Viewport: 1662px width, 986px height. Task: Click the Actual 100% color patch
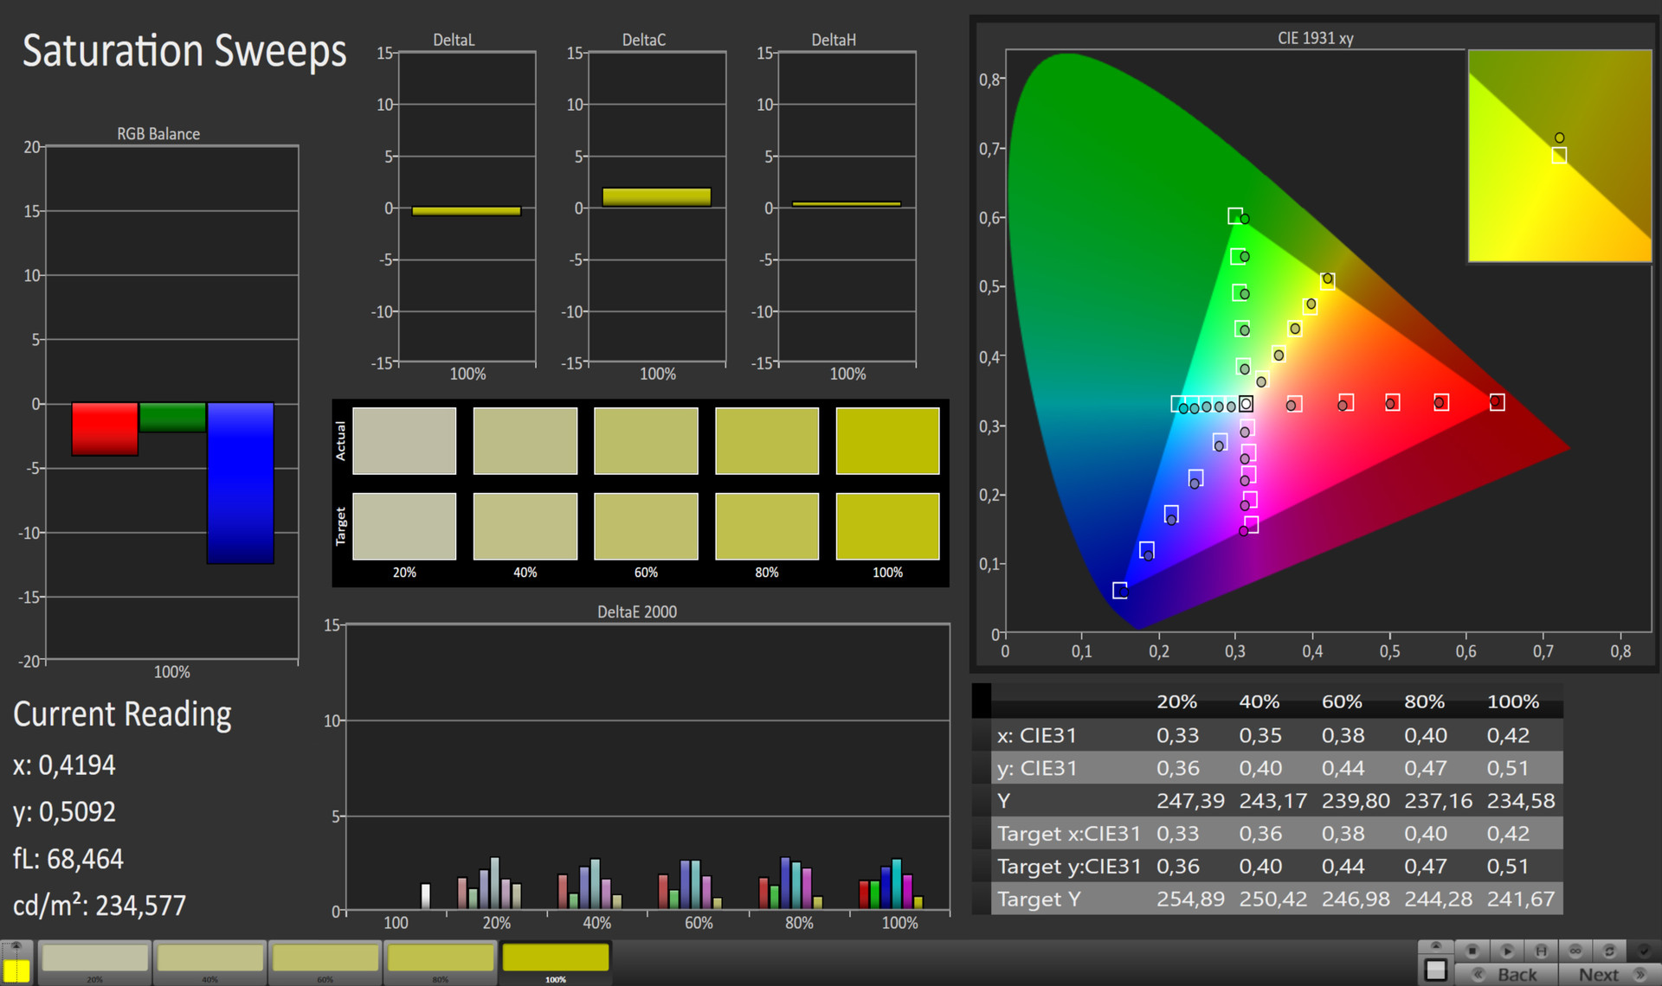[x=887, y=441]
